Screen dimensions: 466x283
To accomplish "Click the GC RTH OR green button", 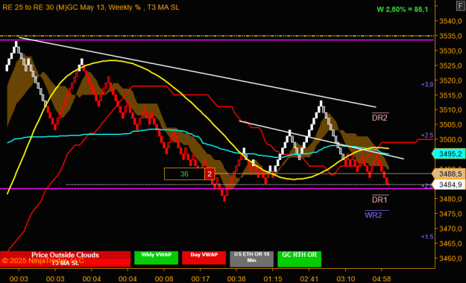I will [299, 258].
